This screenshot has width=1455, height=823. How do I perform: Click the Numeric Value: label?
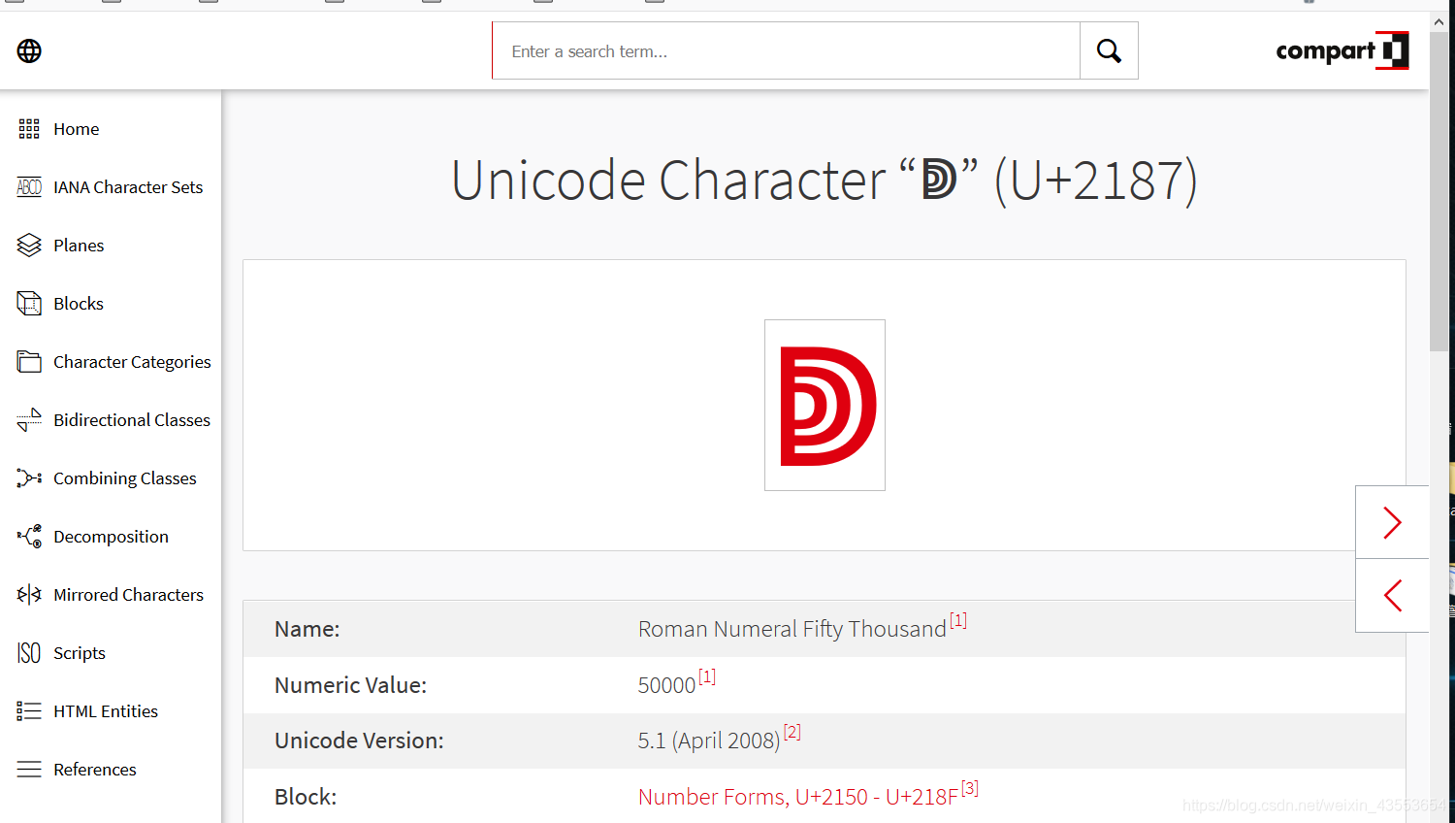pos(350,685)
